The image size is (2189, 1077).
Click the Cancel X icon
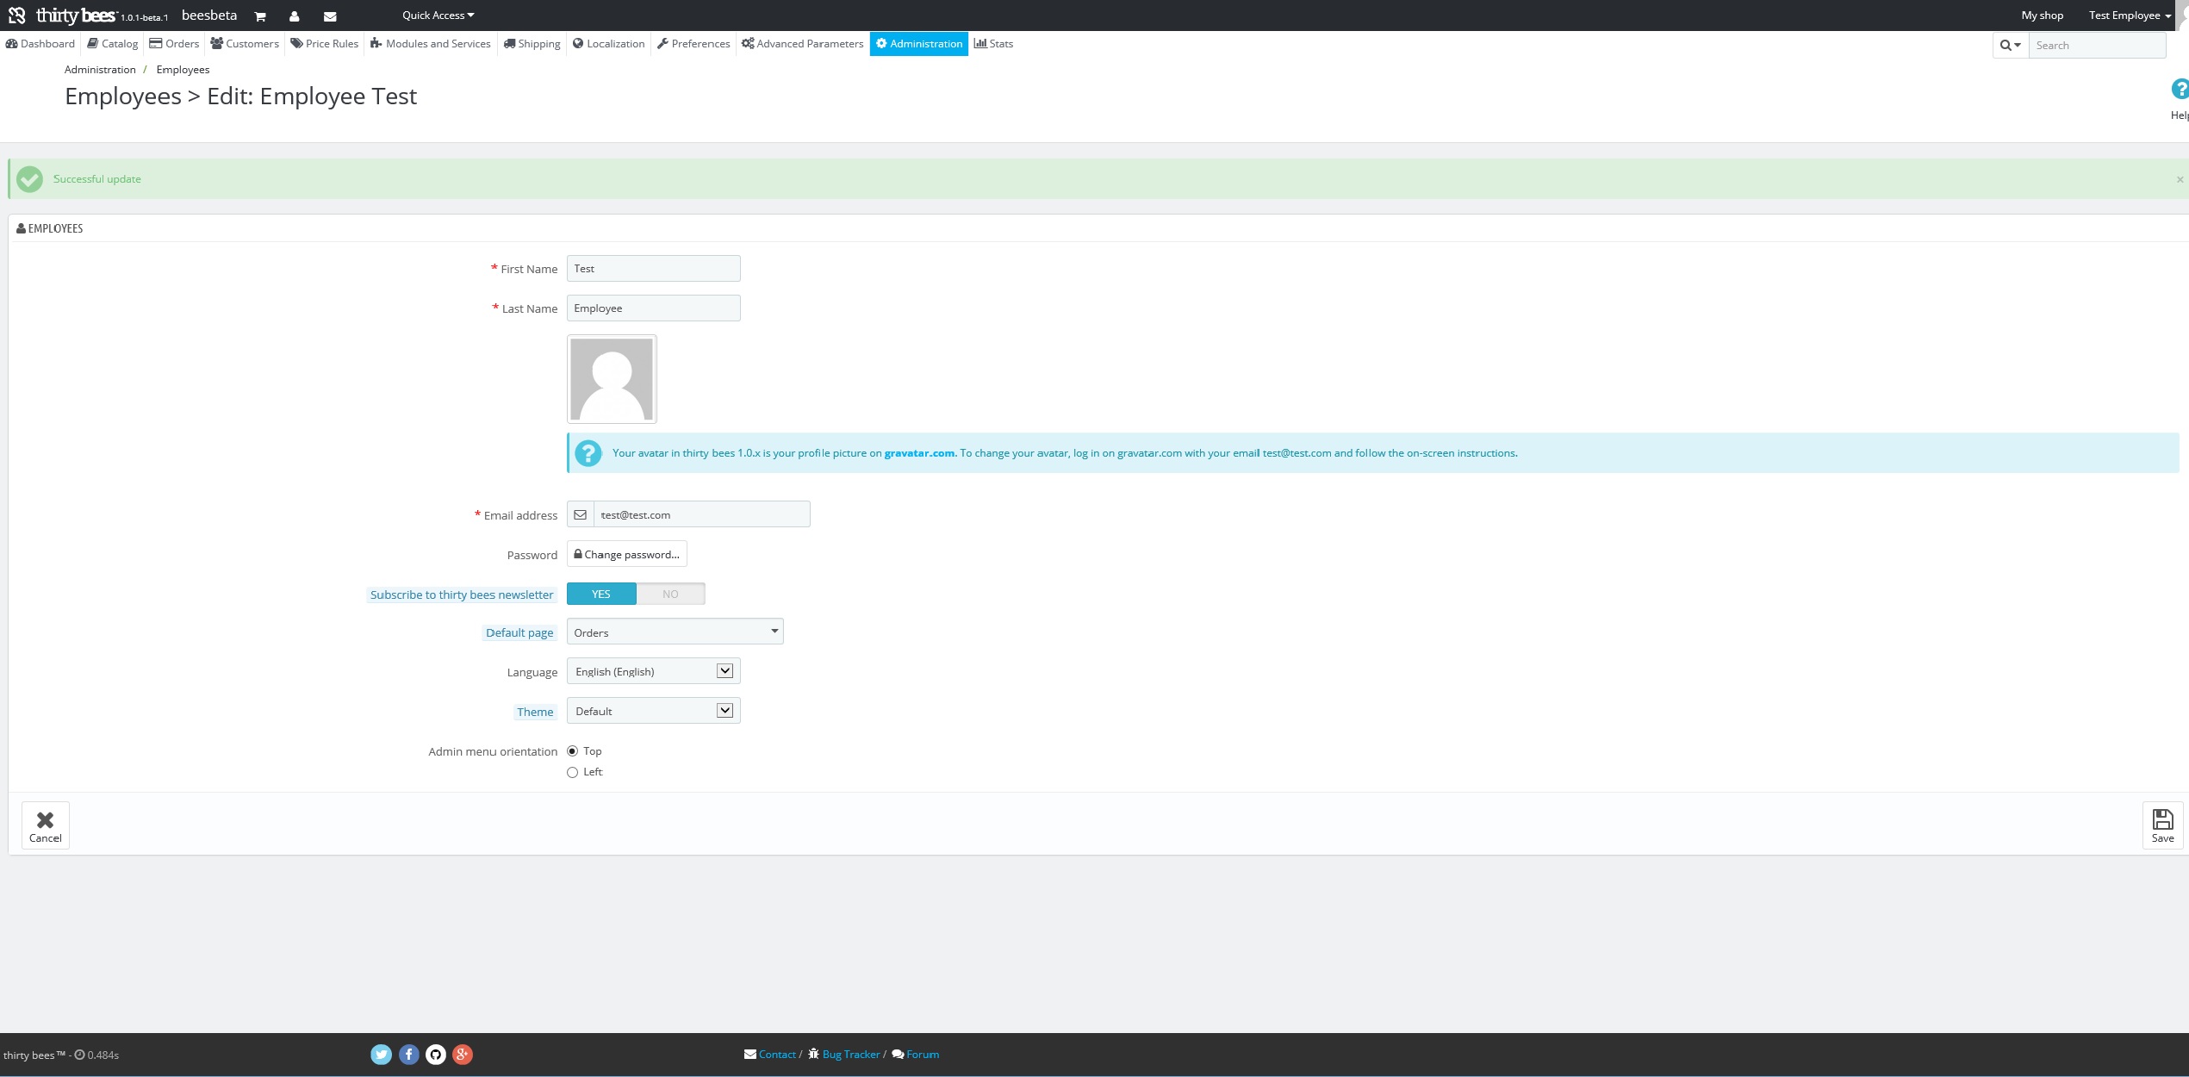[x=45, y=819]
